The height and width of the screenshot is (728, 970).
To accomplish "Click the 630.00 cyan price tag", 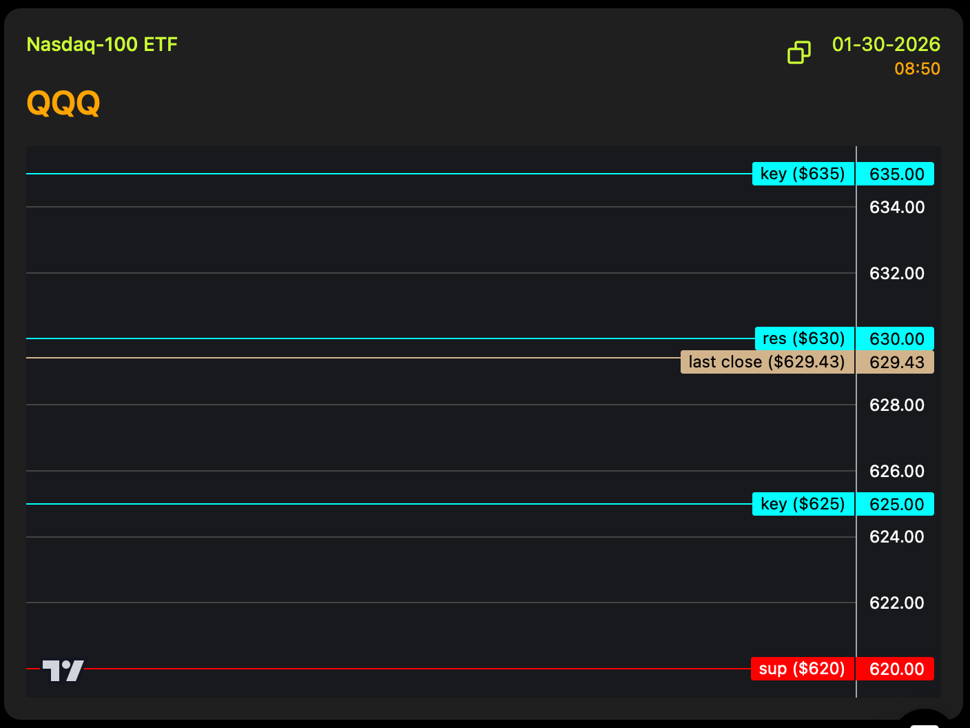I will (x=896, y=338).
